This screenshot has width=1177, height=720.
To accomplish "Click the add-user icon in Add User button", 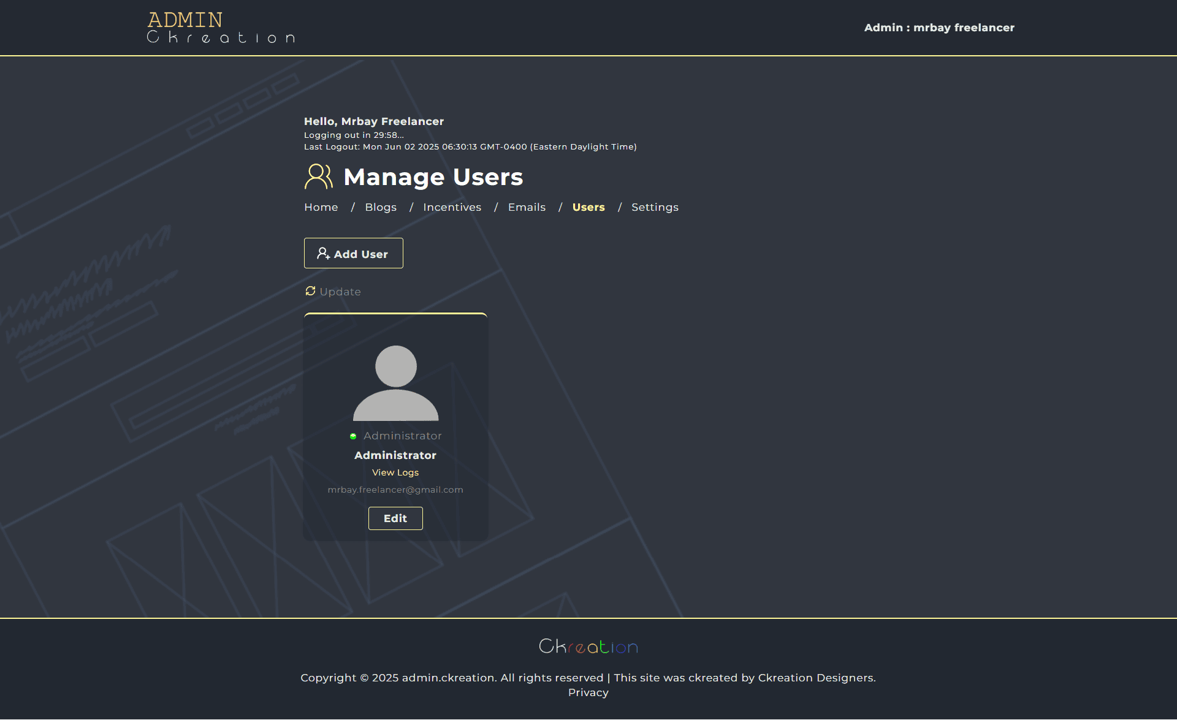I will (323, 253).
